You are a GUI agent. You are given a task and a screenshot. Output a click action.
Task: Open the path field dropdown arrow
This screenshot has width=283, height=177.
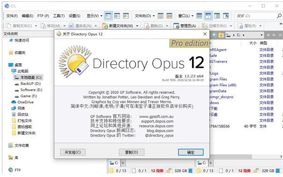tap(261, 35)
